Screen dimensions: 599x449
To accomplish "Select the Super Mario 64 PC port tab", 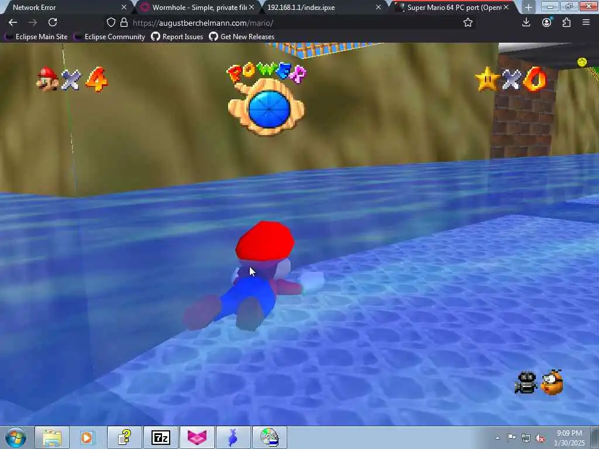I will [453, 7].
